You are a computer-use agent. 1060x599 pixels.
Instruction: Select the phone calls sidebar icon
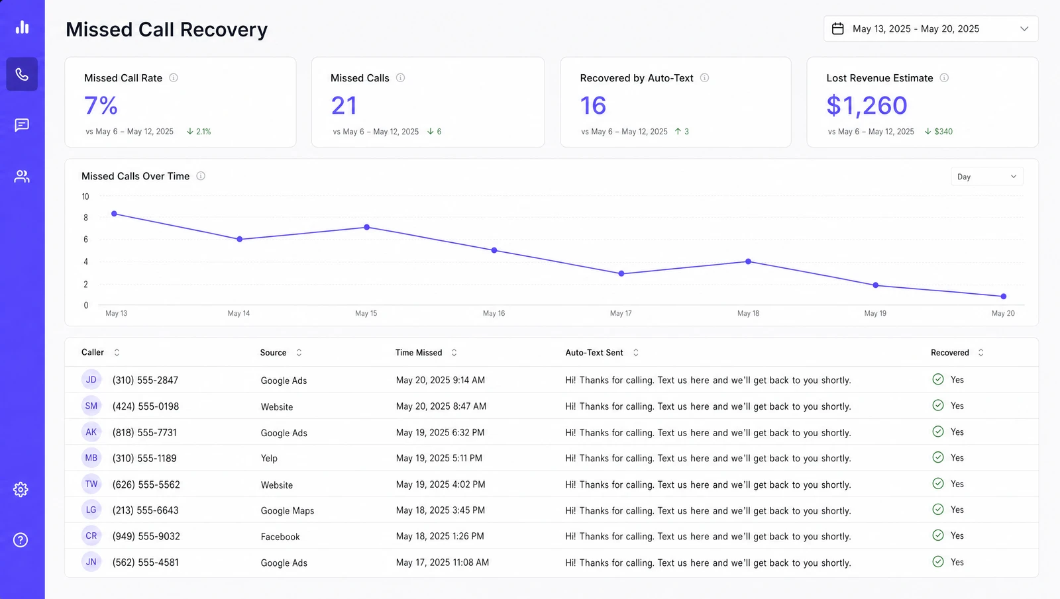(22, 74)
